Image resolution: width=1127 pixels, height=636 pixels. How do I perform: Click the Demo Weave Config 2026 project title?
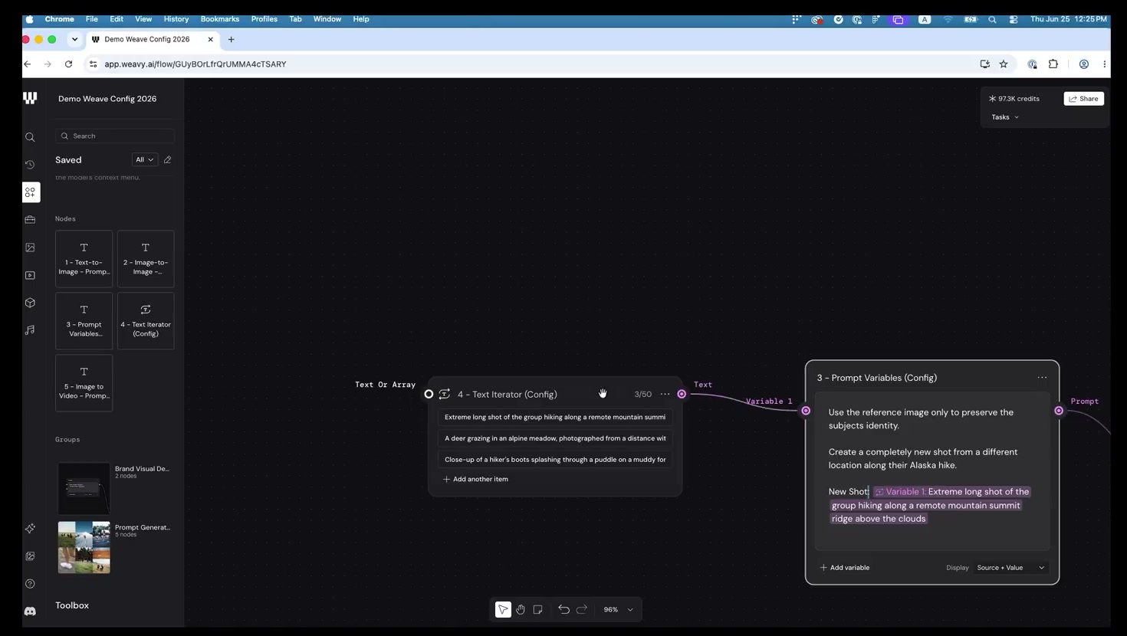[x=107, y=99]
